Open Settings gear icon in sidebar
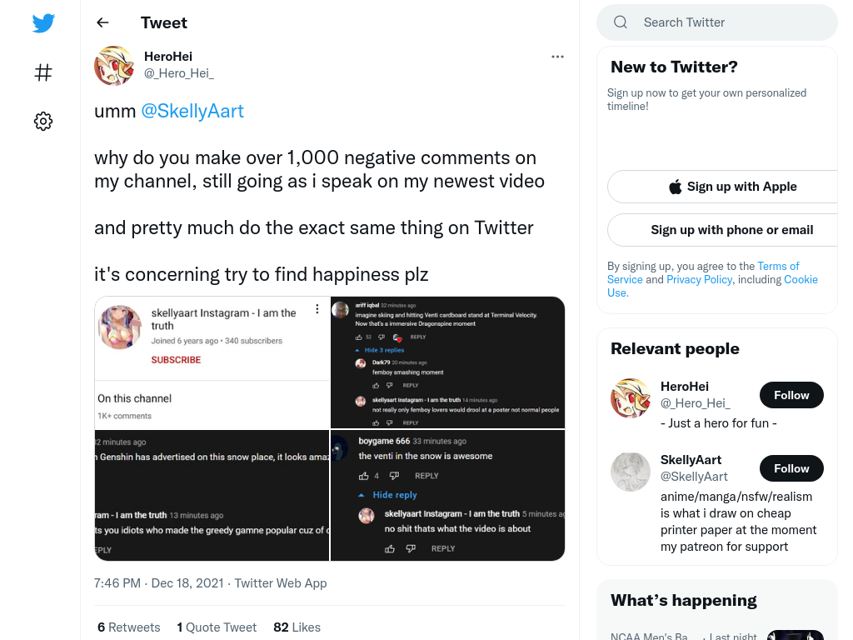The height and width of the screenshot is (640, 853). [x=43, y=121]
